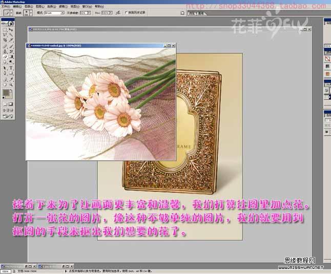Select the Brush tool
This screenshot has width=331, height=274.
point(11,47)
